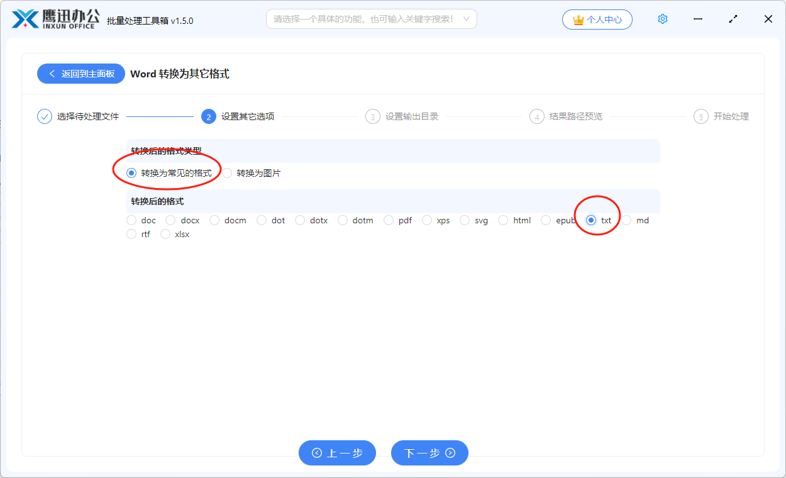The image size is (786, 478).
Task: Open the function search dropdown
Action: [x=466, y=19]
